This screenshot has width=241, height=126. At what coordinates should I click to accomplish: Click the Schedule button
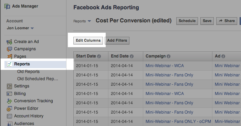tap(187, 21)
